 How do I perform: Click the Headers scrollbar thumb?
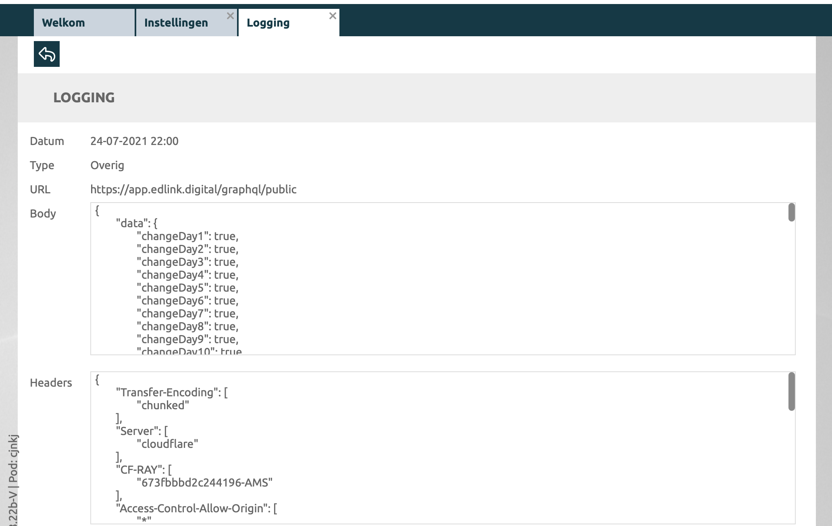click(x=791, y=391)
